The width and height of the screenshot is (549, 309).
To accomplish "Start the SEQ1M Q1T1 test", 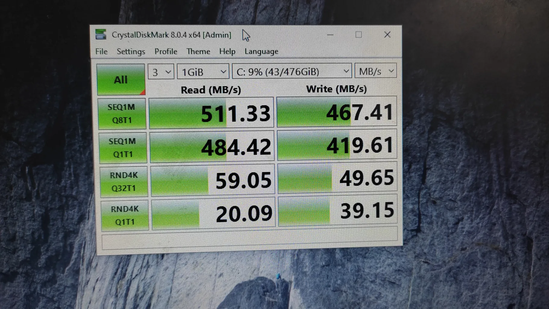I will [x=123, y=148].
